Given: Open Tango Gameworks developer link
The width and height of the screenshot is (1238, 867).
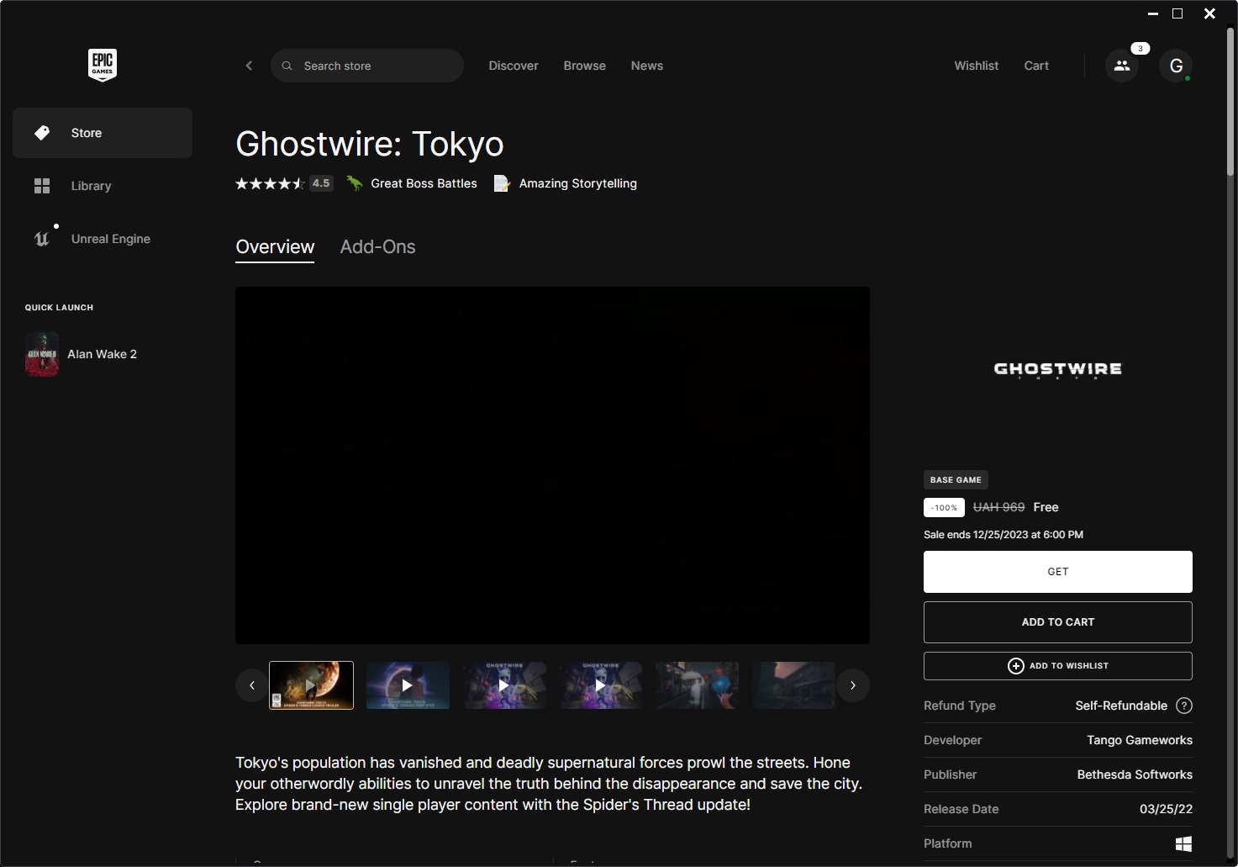Looking at the screenshot, I should (x=1140, y=740).
